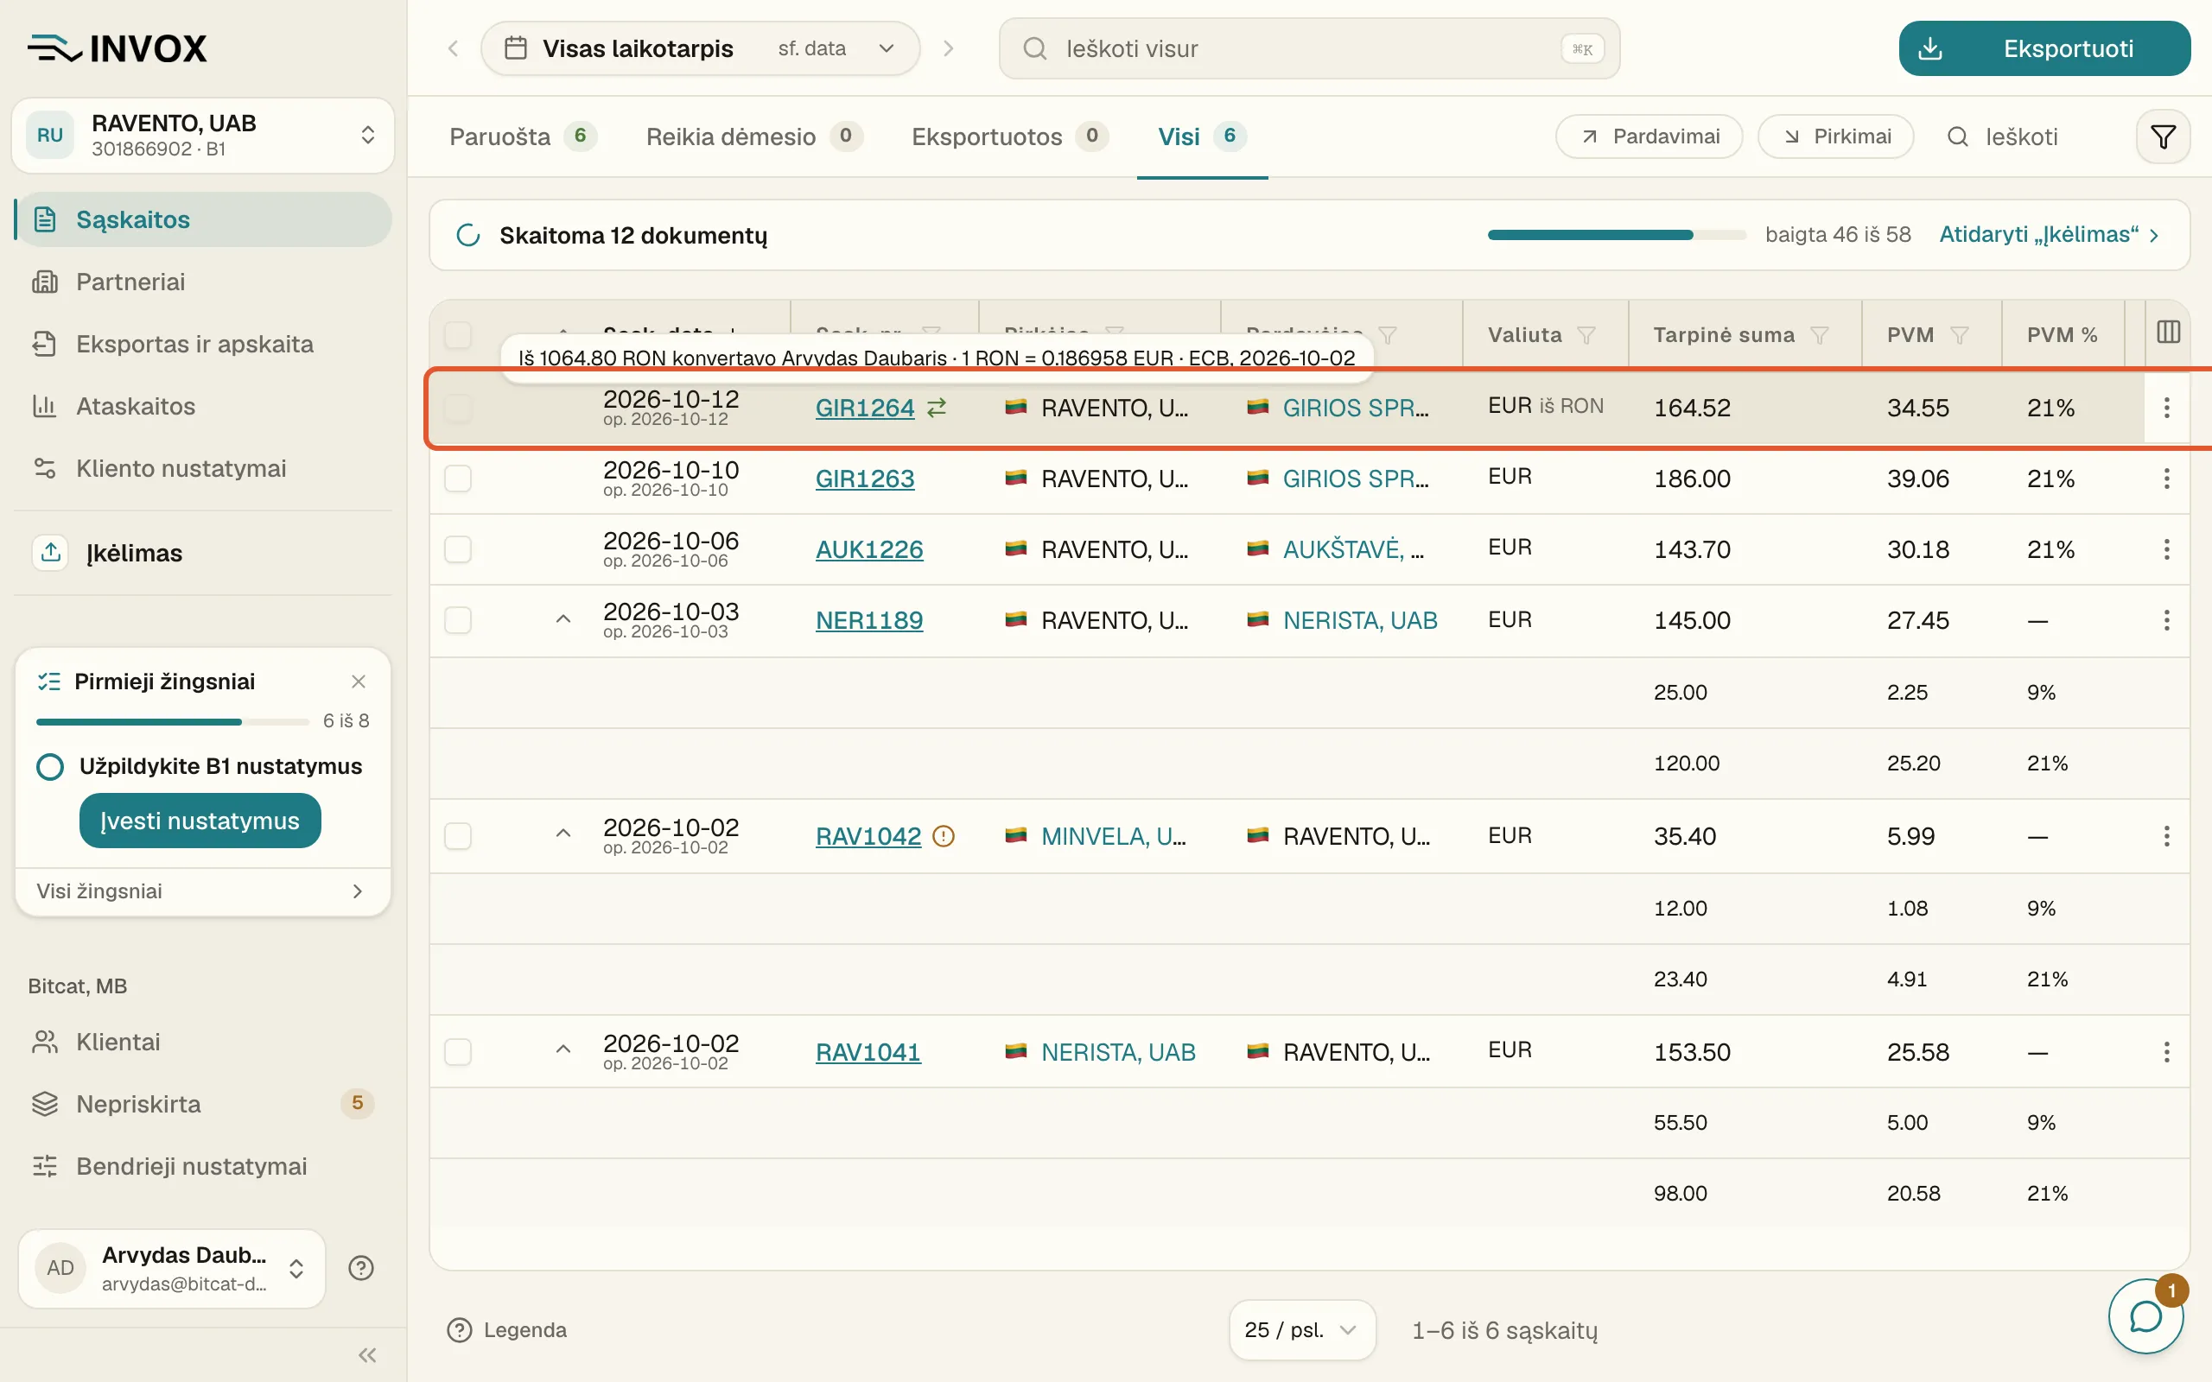Open row actions menu for NER1189
Image resolution: width=2212 pixels, height=1382 pixels.
click(2166, 621)
